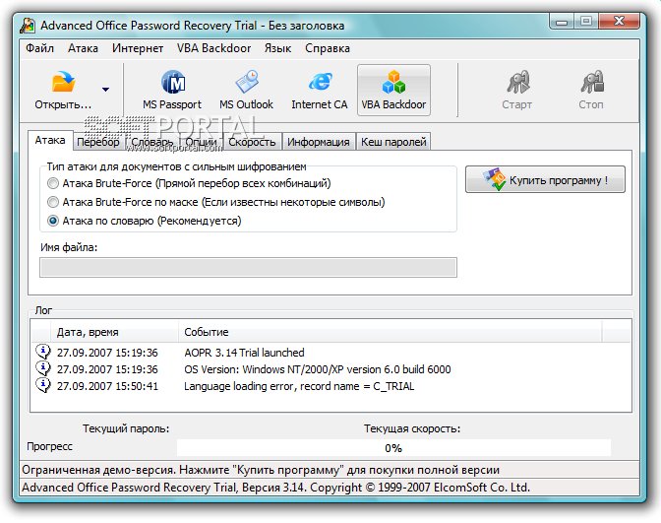Expand the Открыть dropdown arrow
Viewport: 661px width, 523px height.
point(105,89)
